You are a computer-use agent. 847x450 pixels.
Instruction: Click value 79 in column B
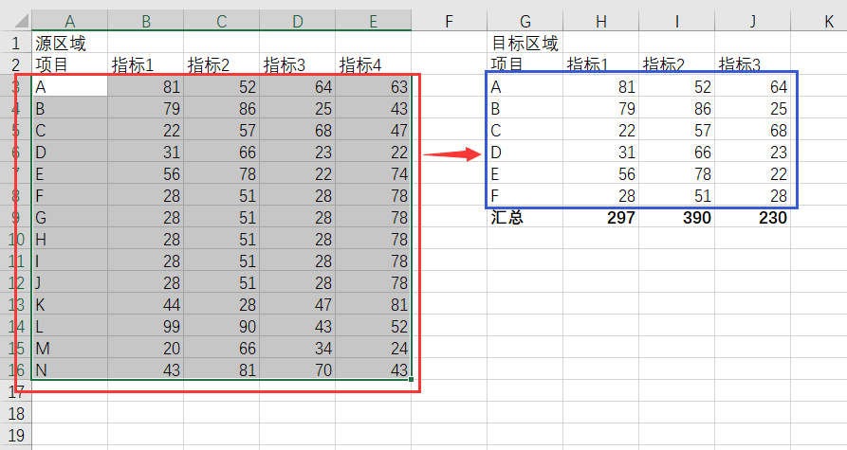point(146,108)
